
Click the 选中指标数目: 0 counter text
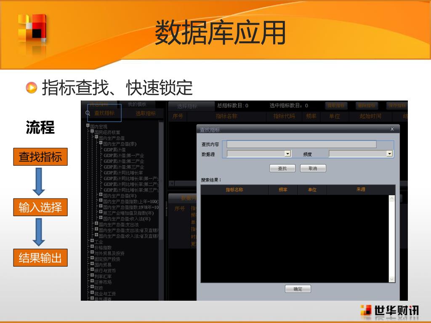tap(289, 106)
